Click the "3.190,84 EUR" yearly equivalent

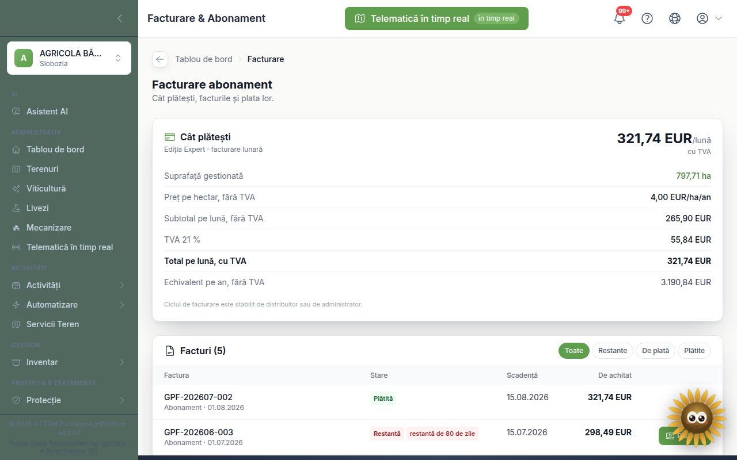click(686, 282)
